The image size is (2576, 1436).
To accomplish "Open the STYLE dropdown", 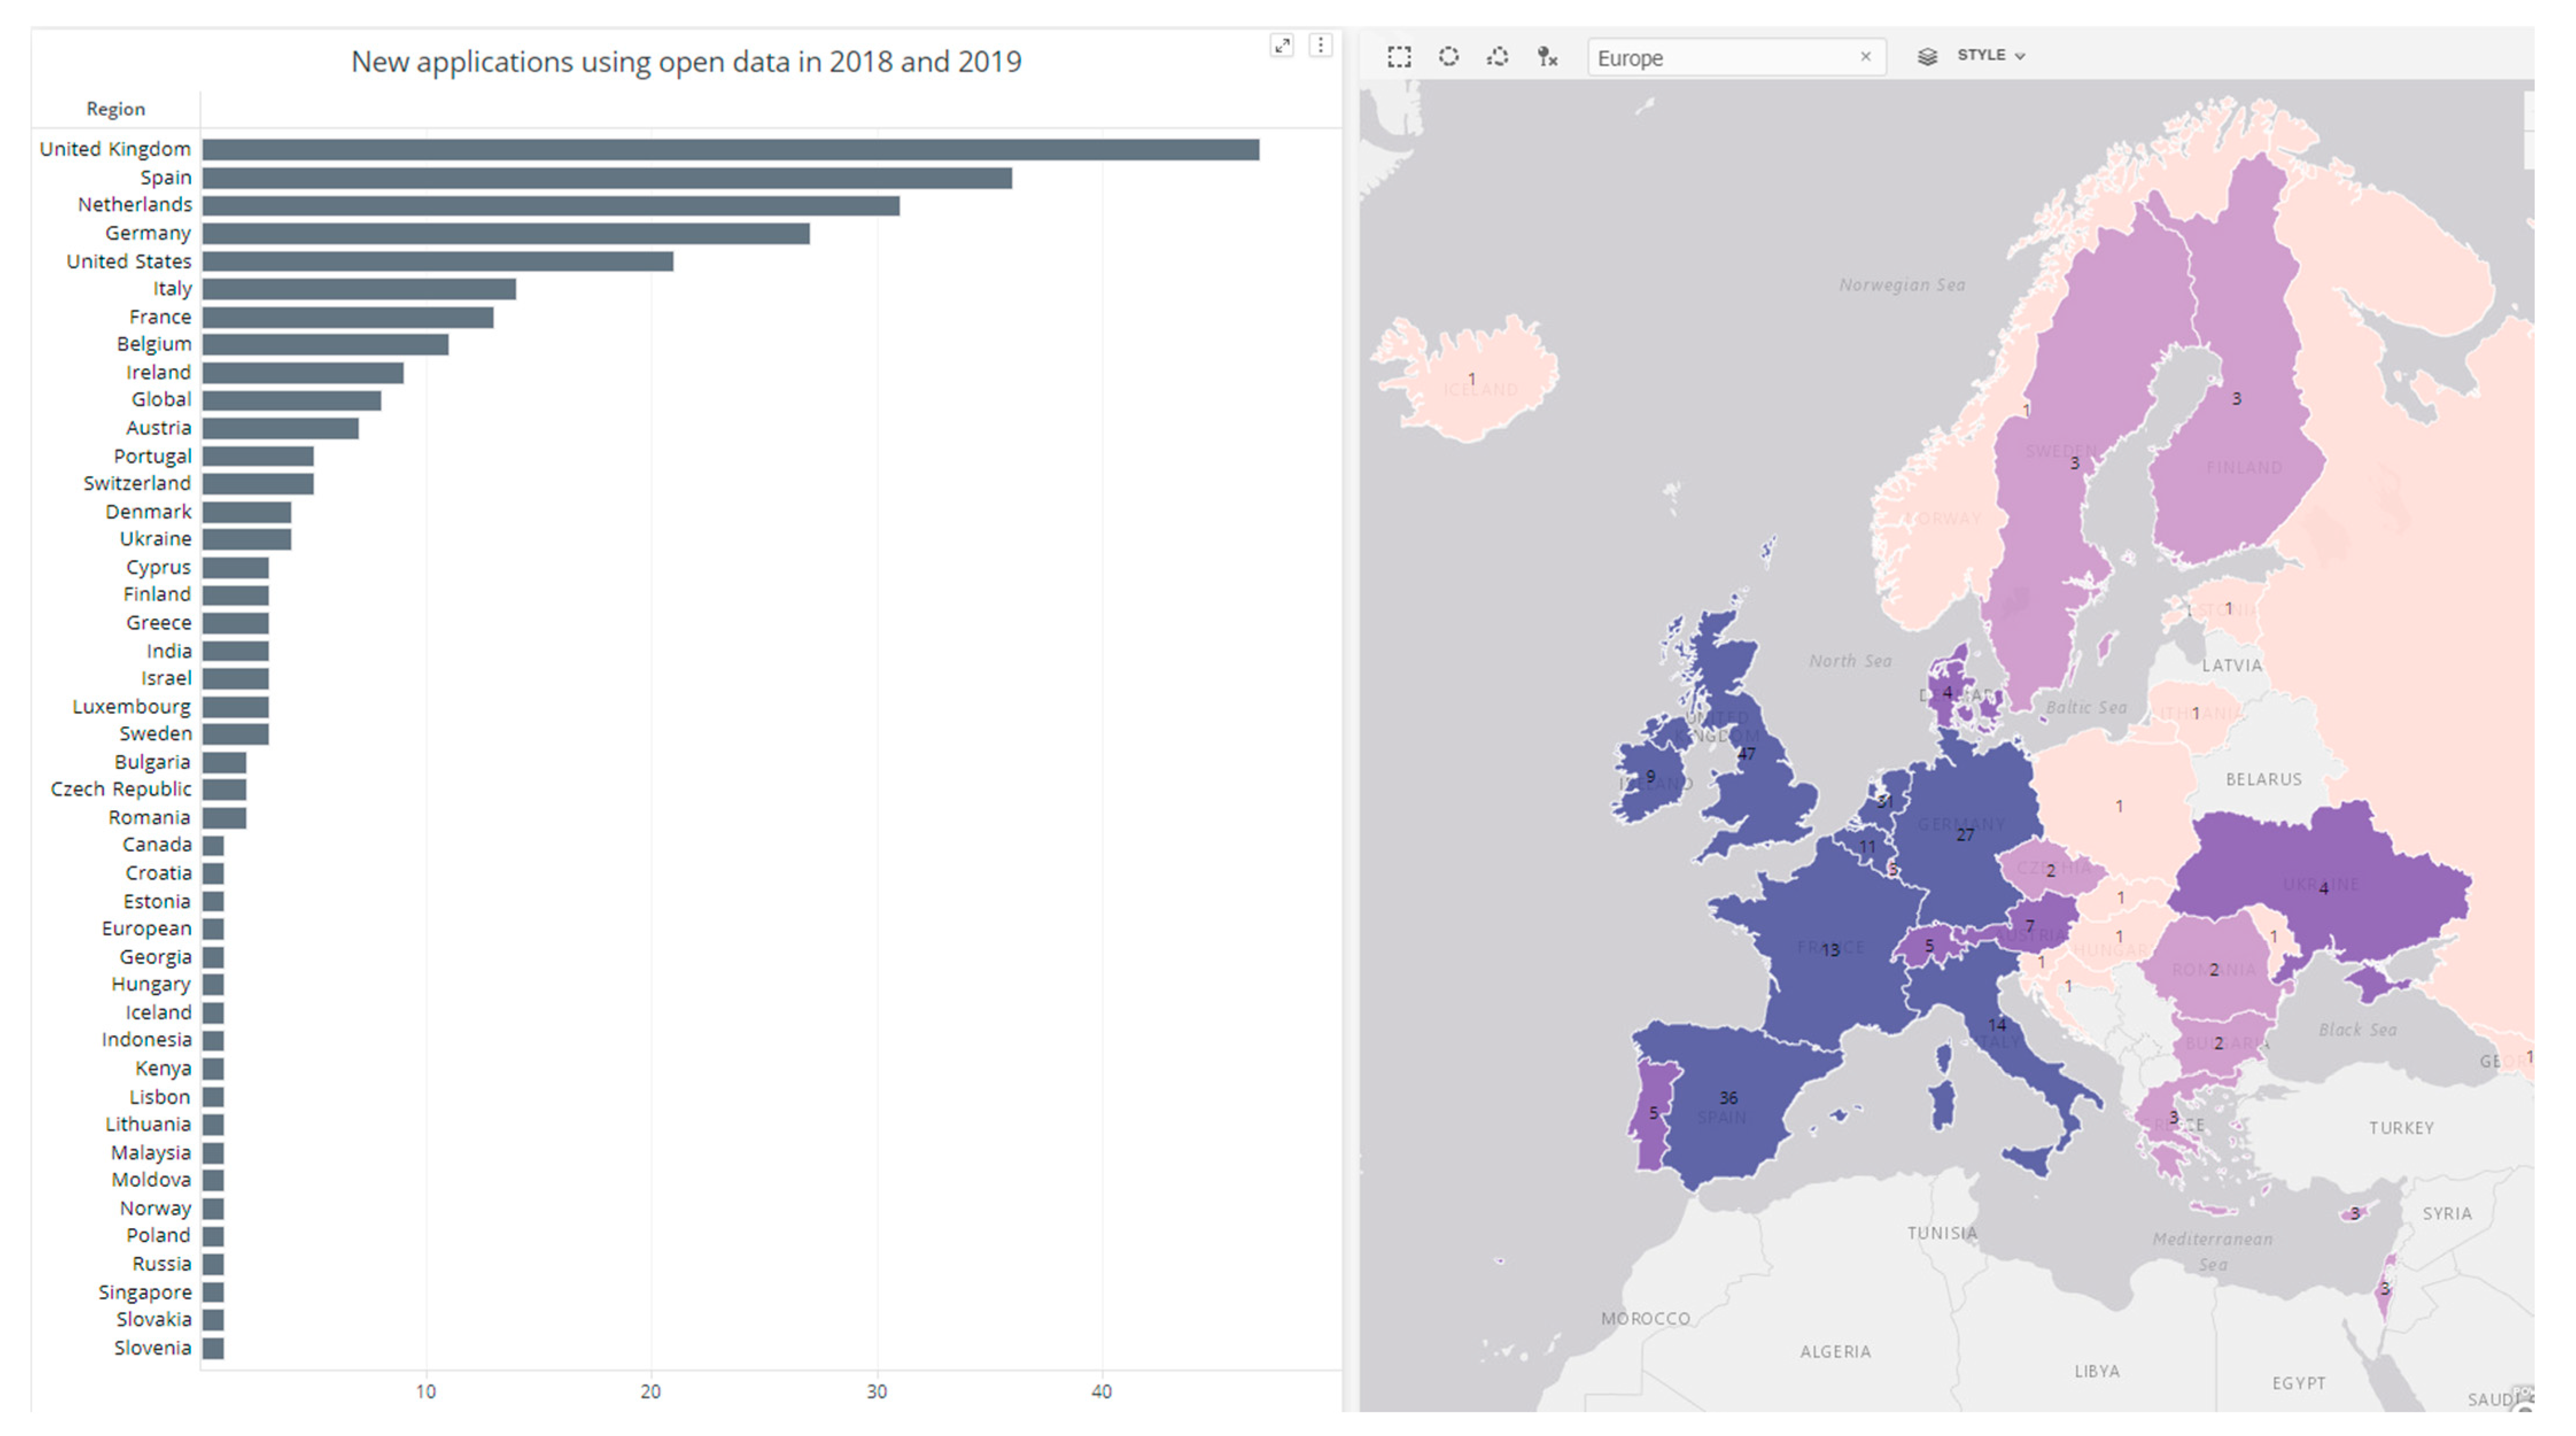I will click(1990, 55).
